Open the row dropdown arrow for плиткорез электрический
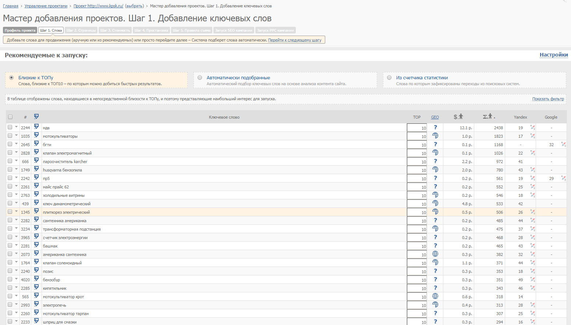The image size is (571, 325). click(x=16, y=211)
